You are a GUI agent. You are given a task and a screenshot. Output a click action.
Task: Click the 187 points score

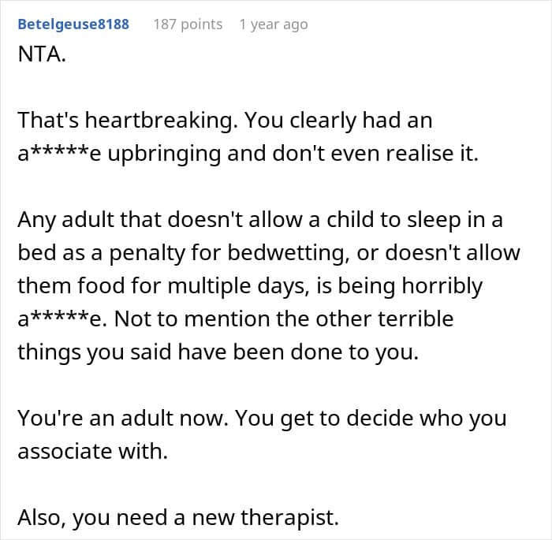pyautogui.click(x=188, y=24)
